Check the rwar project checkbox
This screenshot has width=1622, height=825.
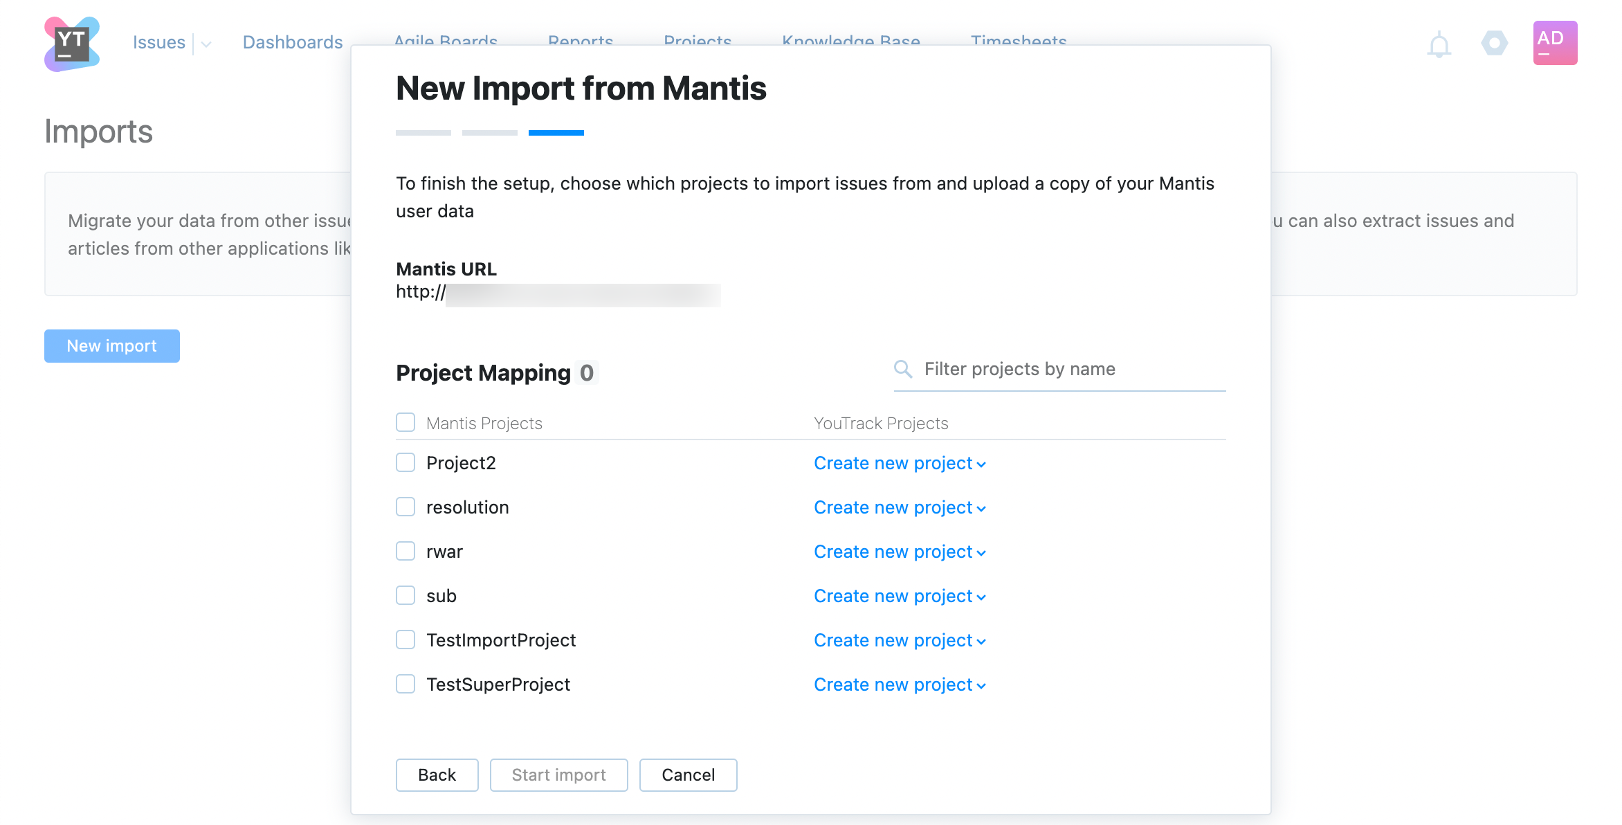pyautogui.click(x=405, y=551)
